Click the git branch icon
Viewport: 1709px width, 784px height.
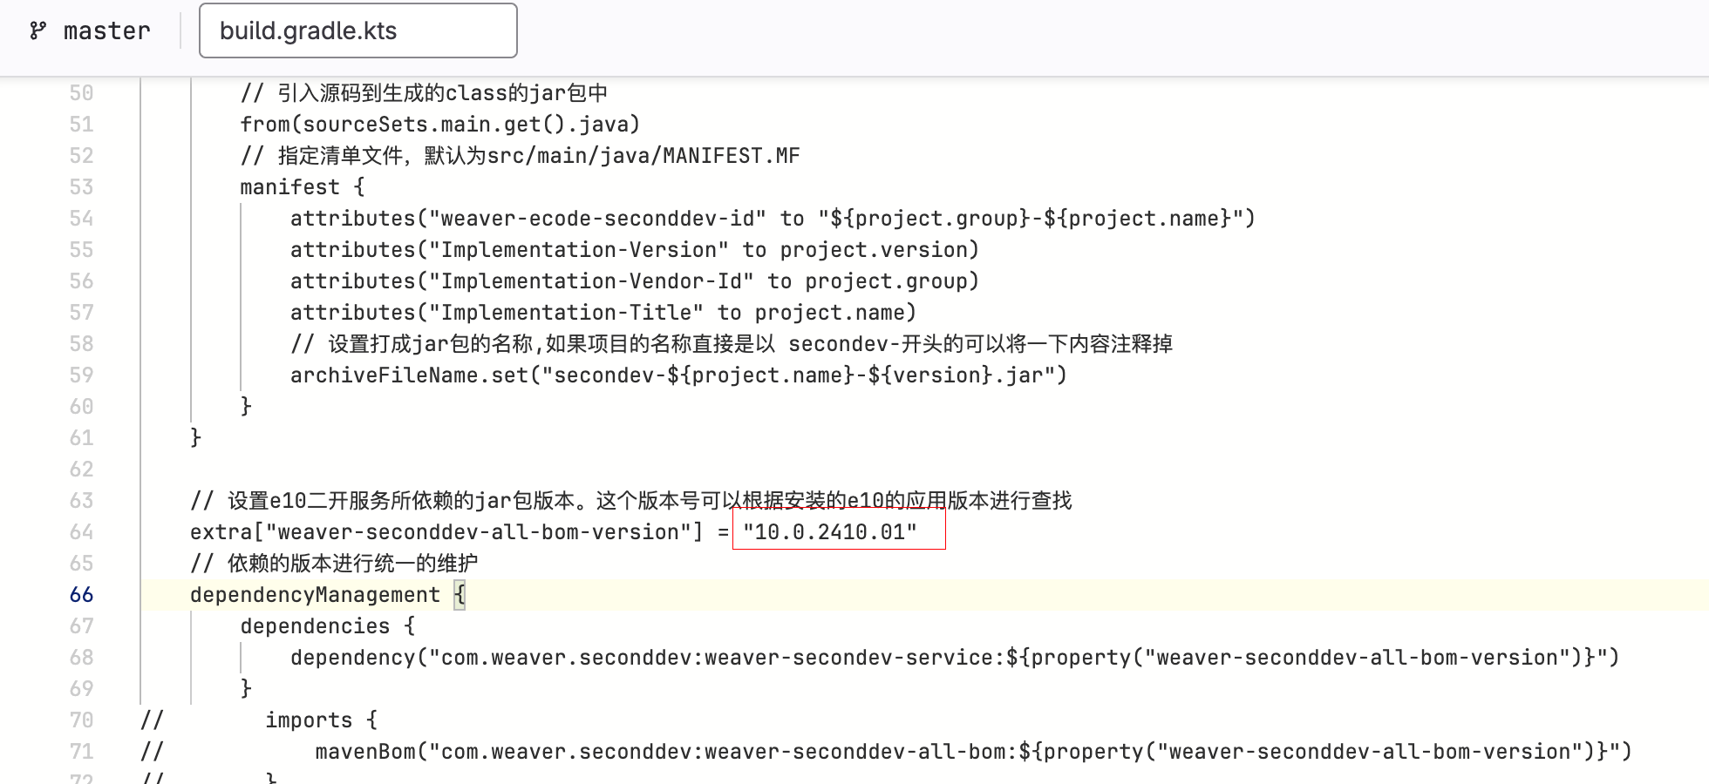[37, 31]
